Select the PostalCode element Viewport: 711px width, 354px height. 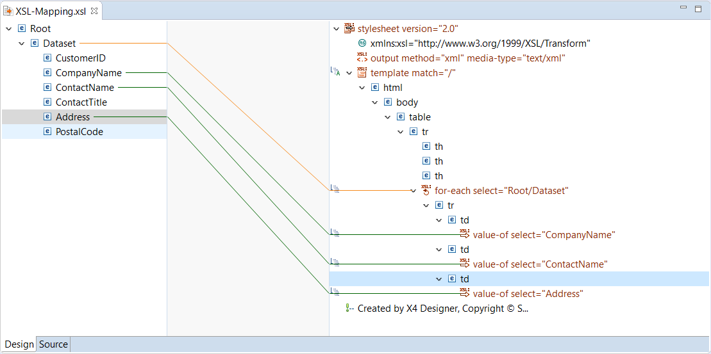click(x=79, y=132)
